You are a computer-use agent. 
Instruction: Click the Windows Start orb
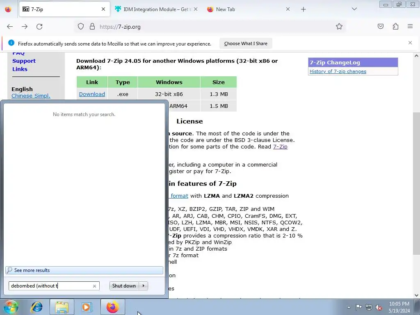point(11,307)
